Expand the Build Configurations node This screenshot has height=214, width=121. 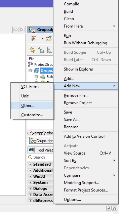click(36, 77)
